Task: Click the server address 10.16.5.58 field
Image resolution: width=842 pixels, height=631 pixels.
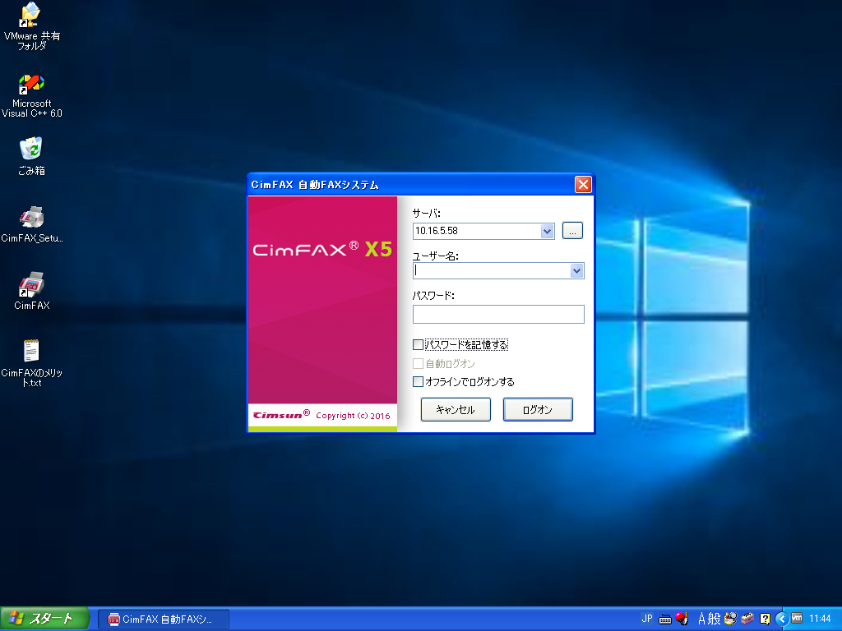Action: (x=477, y=231)
